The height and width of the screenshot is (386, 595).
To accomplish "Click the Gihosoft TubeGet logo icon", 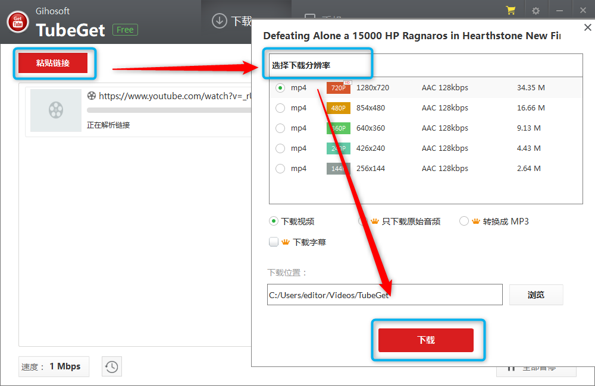I will coord(18,22).
